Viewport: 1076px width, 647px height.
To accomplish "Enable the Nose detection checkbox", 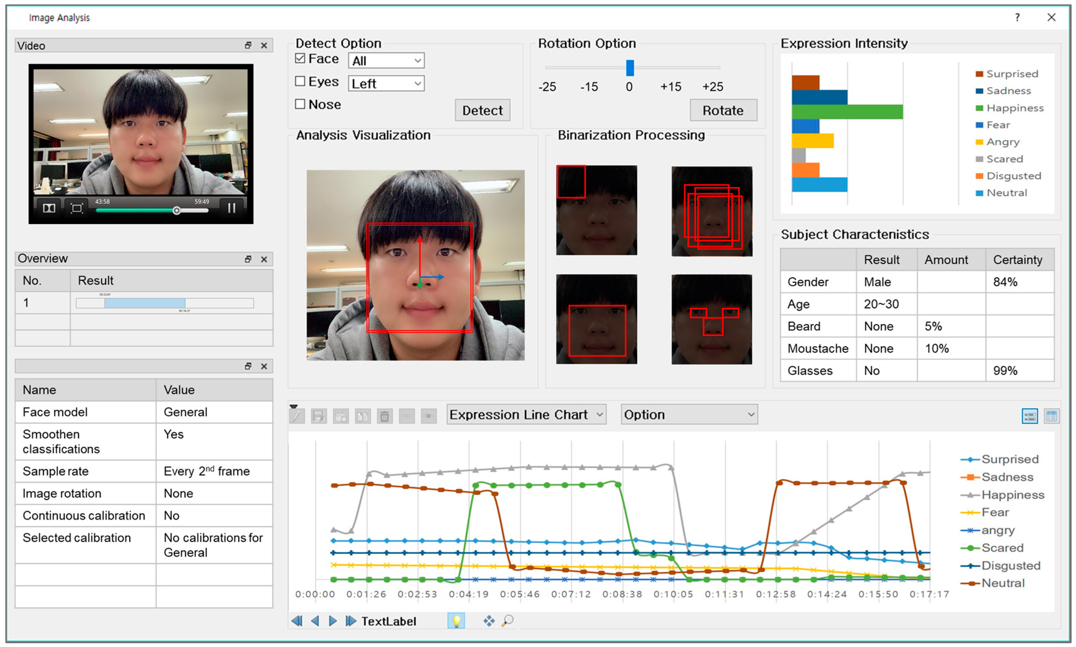I will coord(300,104).
